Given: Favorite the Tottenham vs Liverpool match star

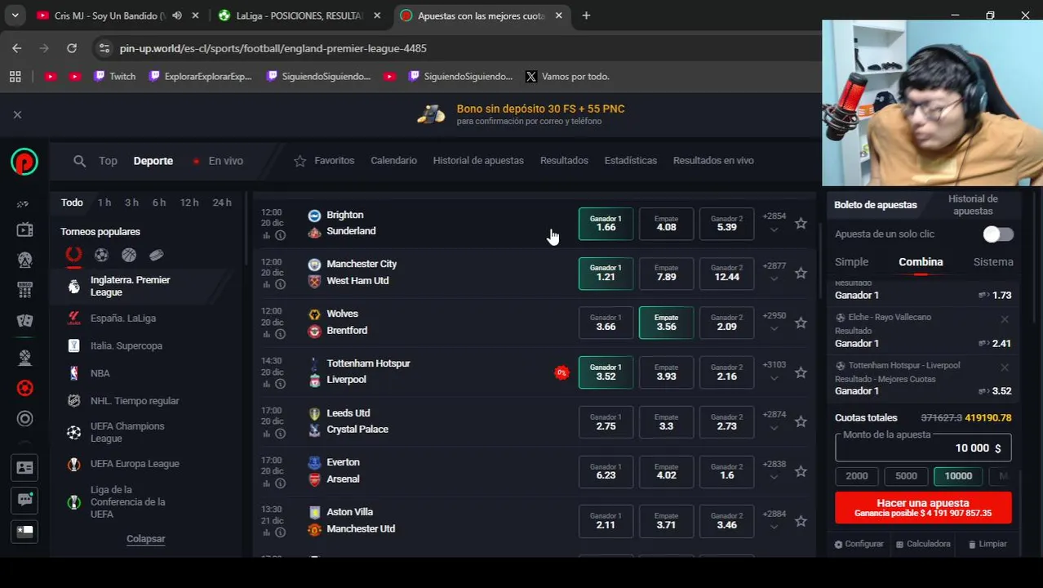Looking at the screenshot, I should click(x=801, y=372).
